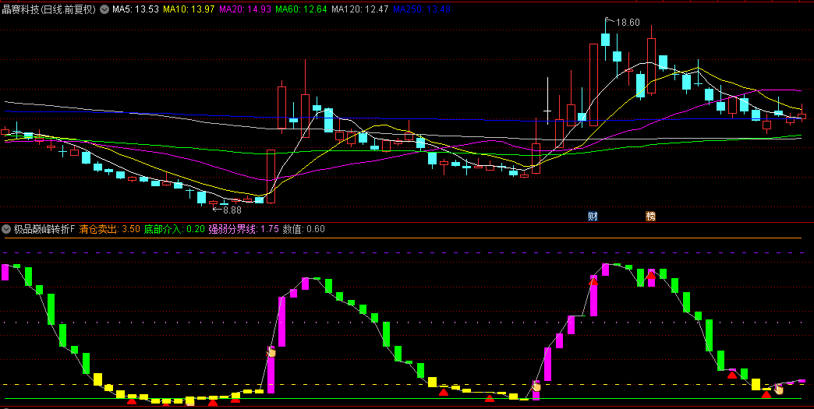Open the 榜 ranking marker icon
The width and height of the screenshot is (814, 409).
pyautogui.click(x=650, y=216)
